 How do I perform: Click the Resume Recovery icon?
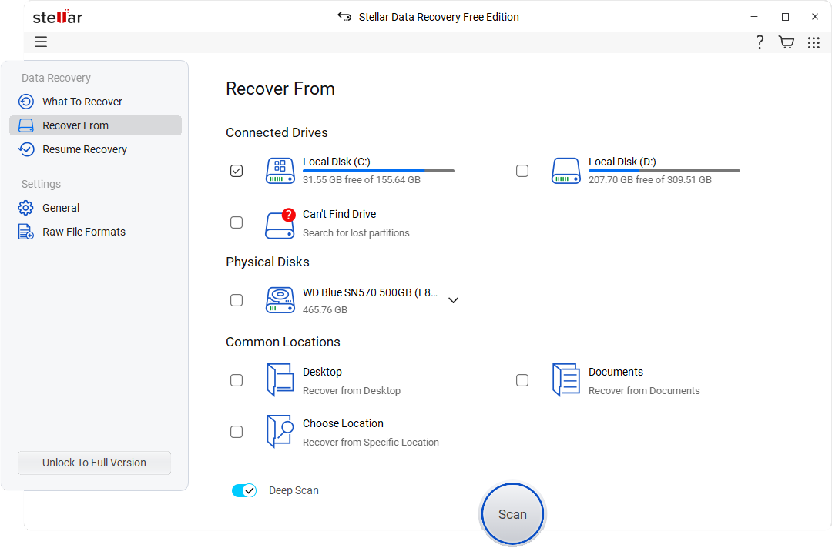[x=27, y=149]
